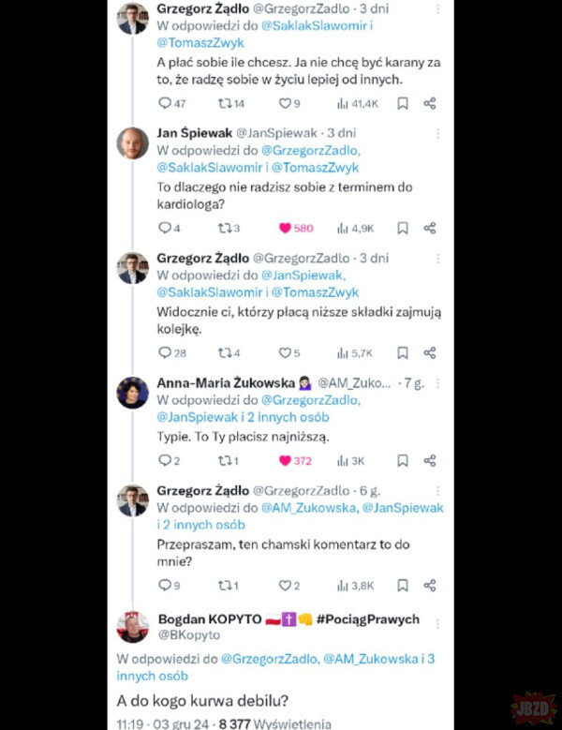
Task: Like Anna-Maria Żukowska's tweet with 372 likes
Action: (285, 461)
